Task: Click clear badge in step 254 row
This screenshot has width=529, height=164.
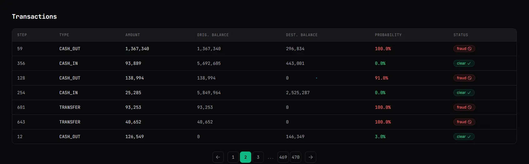Action: (464, 93)
